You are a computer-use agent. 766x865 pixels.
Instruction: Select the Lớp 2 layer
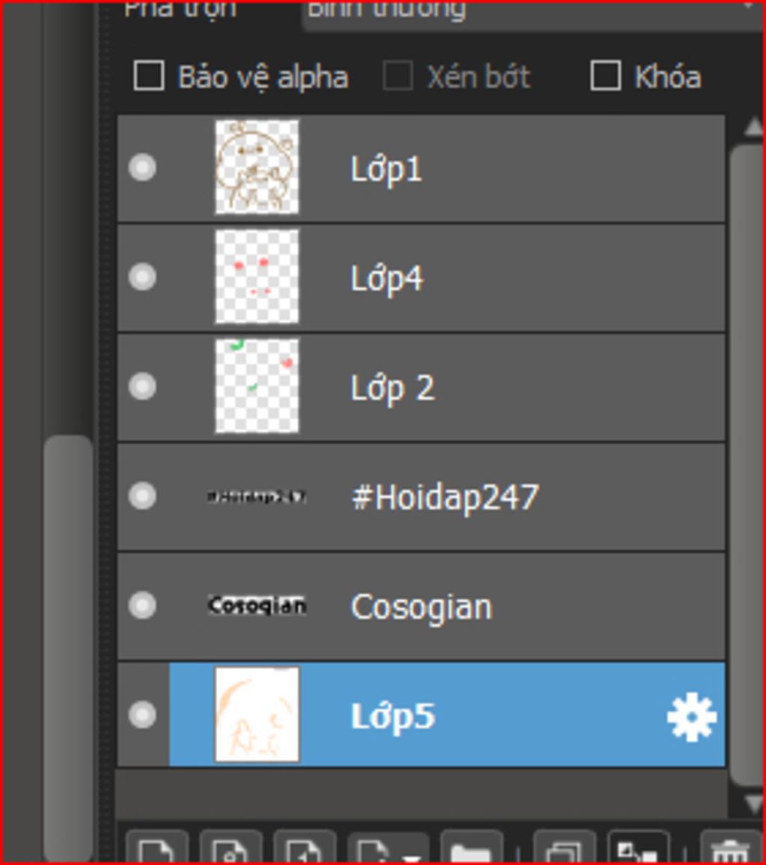pyautogui.click(x=421, y=388)
